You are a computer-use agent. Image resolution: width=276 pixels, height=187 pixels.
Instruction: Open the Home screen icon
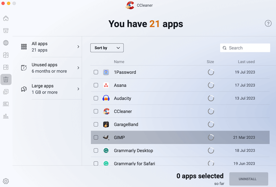[6, 18]
